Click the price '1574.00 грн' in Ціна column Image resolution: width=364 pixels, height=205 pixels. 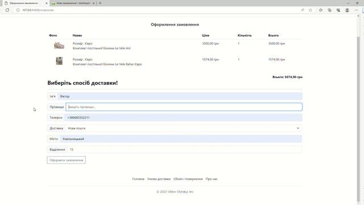tap(210, 59)
